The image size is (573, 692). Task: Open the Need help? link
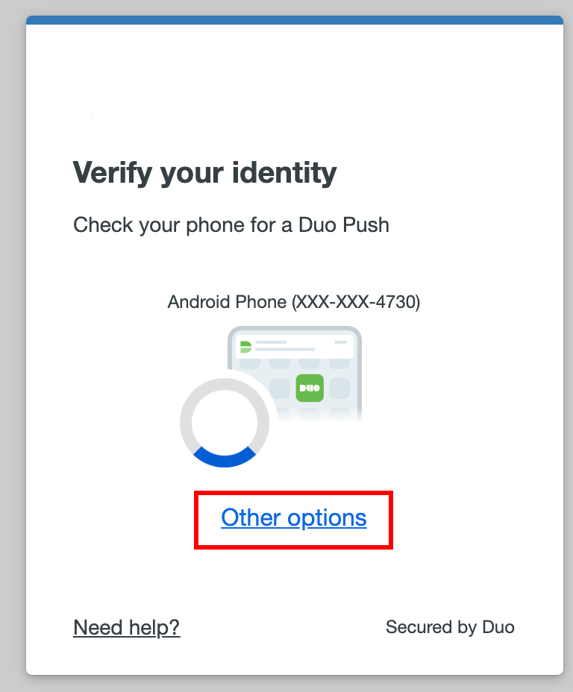126,627
